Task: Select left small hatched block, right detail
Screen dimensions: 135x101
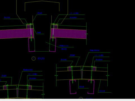Action: tap(69, 69)
